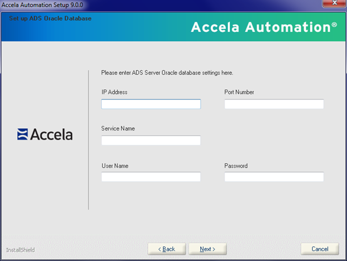Click the User Name label

coord(115,165)
